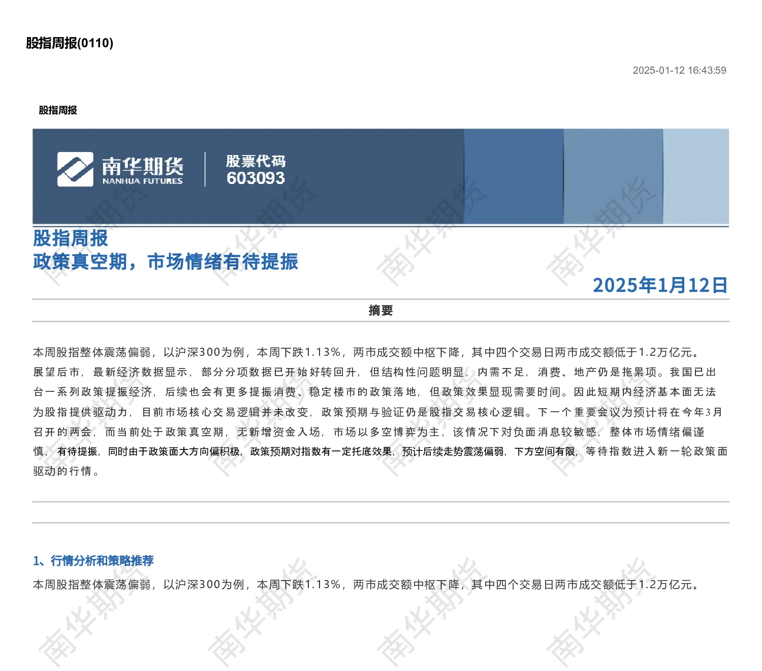Click the 摘要 section header
The image size is (762, 671).
coord(381,311)
